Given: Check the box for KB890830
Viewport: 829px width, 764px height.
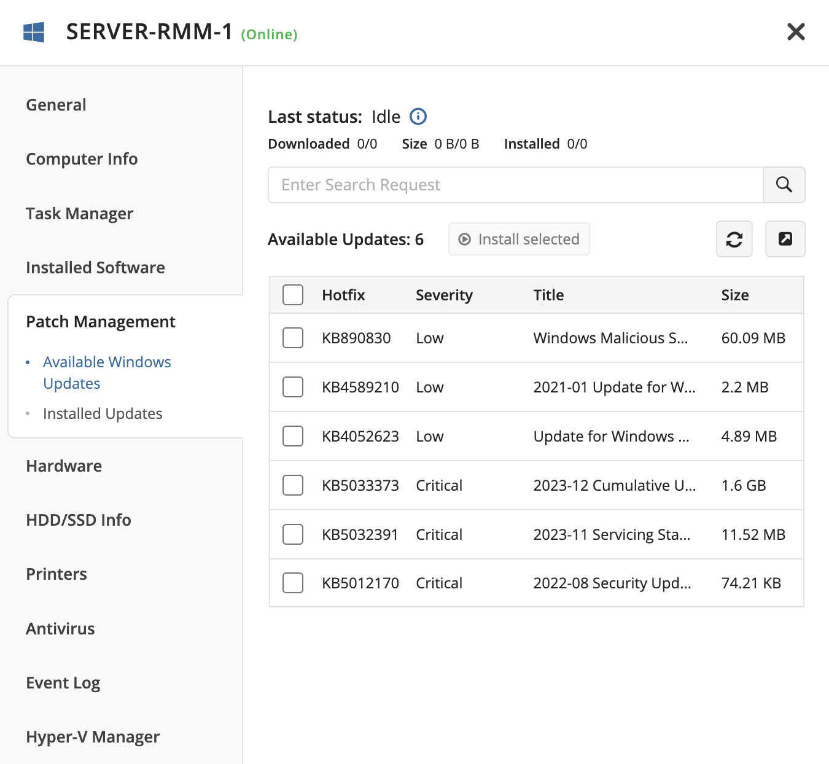Looking at the screenshot, I should (x=293, y=338).
